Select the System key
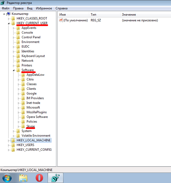This screenshot has width=171, height=183. (x=27, y=131)
